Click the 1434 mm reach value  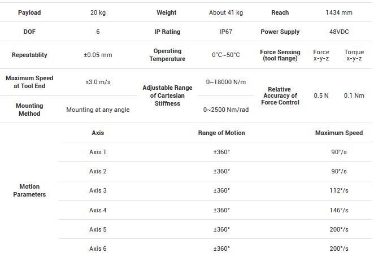click(338, 12)
